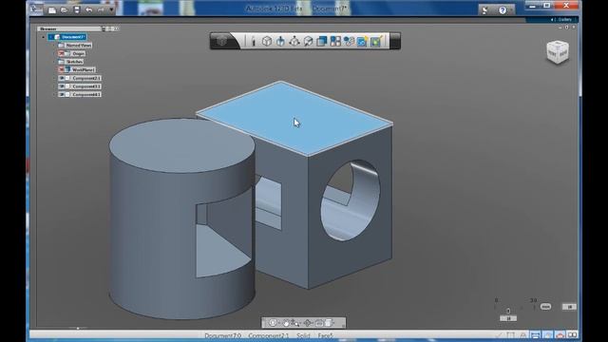Click the 'Face5' status bar entry
608x342 pixels.
pyautogui.click(x=325, y=335)
